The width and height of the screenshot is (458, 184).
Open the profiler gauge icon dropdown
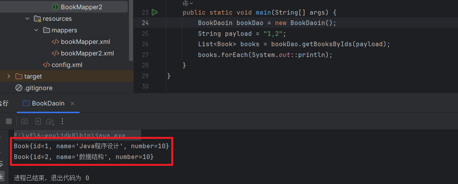pos(50,121)
